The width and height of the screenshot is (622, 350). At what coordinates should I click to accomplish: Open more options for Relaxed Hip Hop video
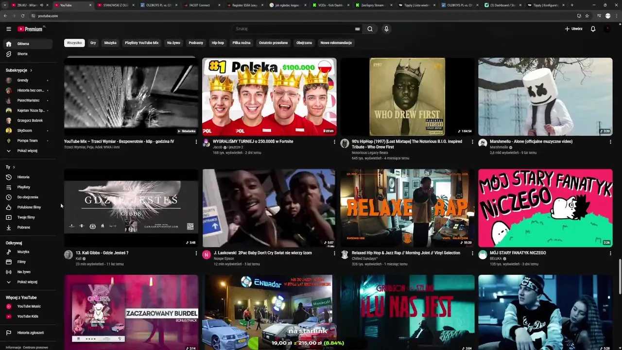(472, 253)
